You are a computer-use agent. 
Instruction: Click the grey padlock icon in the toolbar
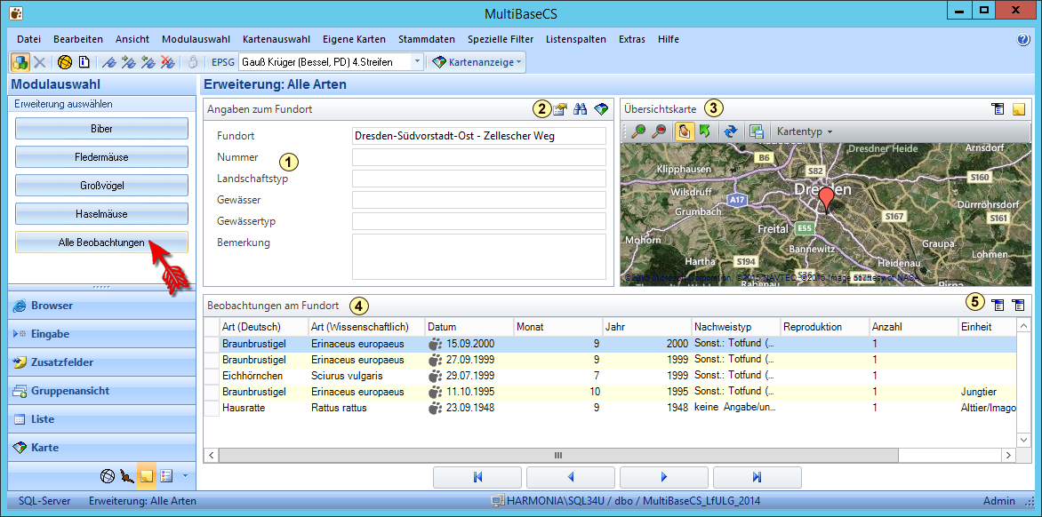(x=193, y=62)
